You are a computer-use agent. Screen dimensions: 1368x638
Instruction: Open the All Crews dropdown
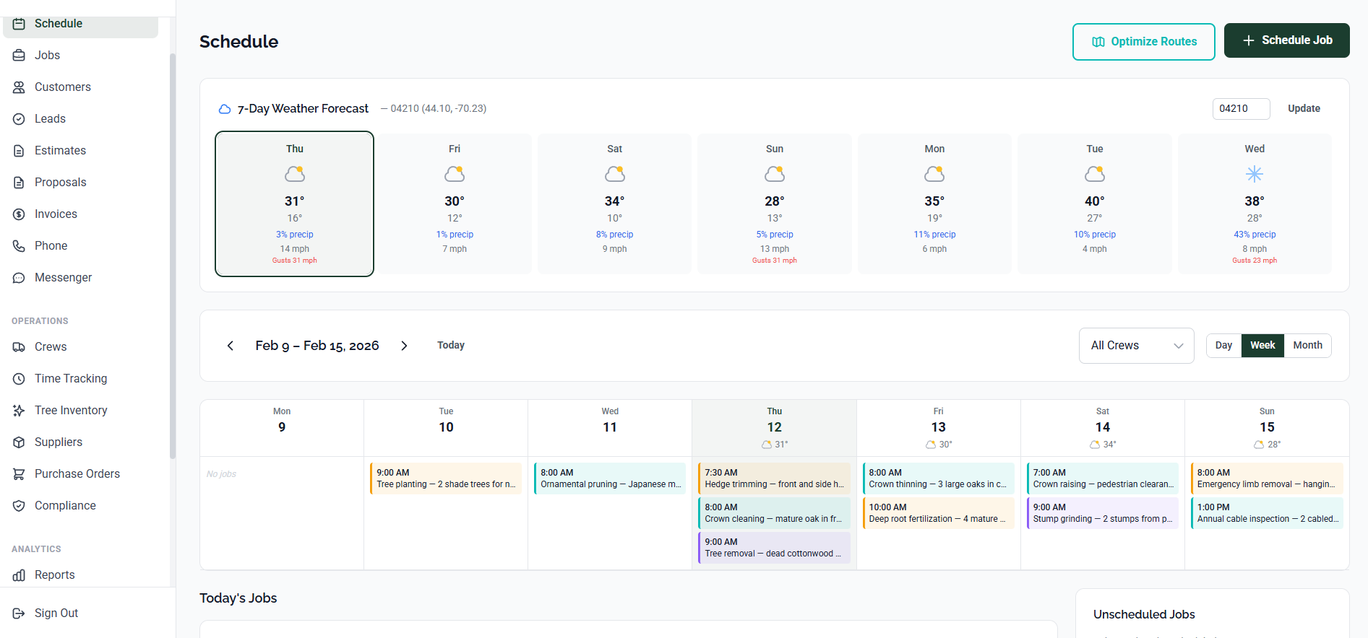1136,346
